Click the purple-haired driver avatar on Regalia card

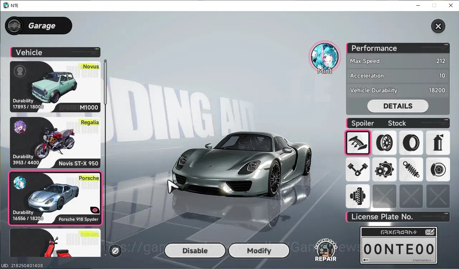coord(20,127)
